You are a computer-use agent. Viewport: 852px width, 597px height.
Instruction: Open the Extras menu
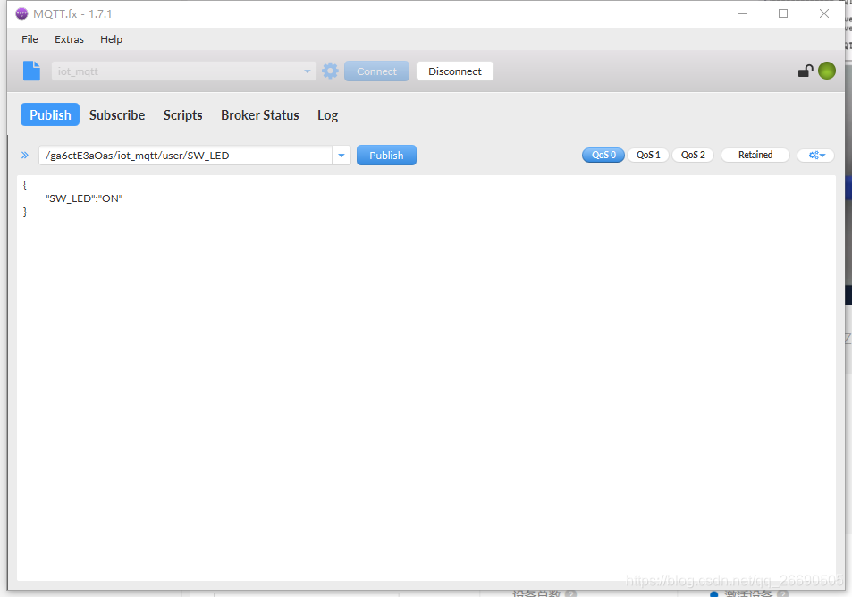click(69, 39)
